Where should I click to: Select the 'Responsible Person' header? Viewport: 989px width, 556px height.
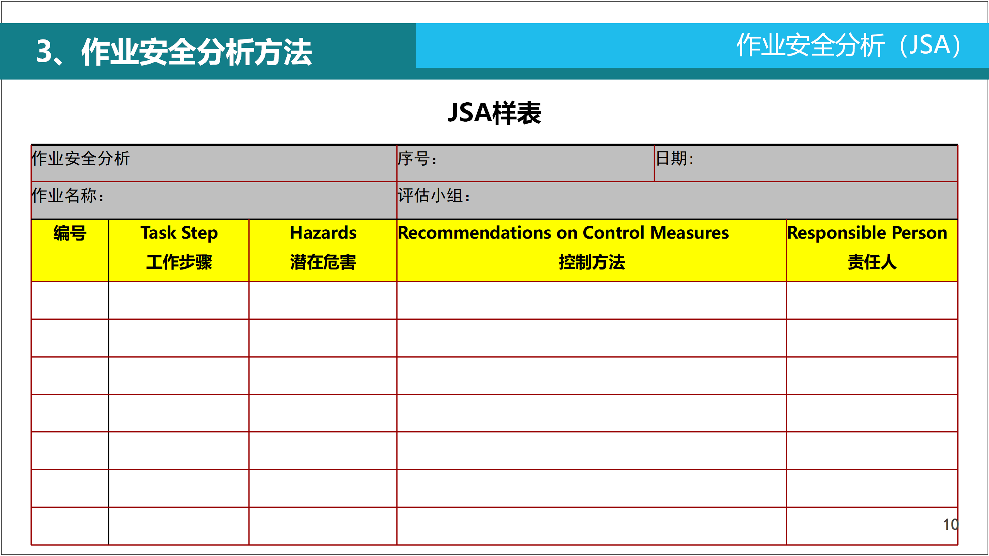coord(867,233)
